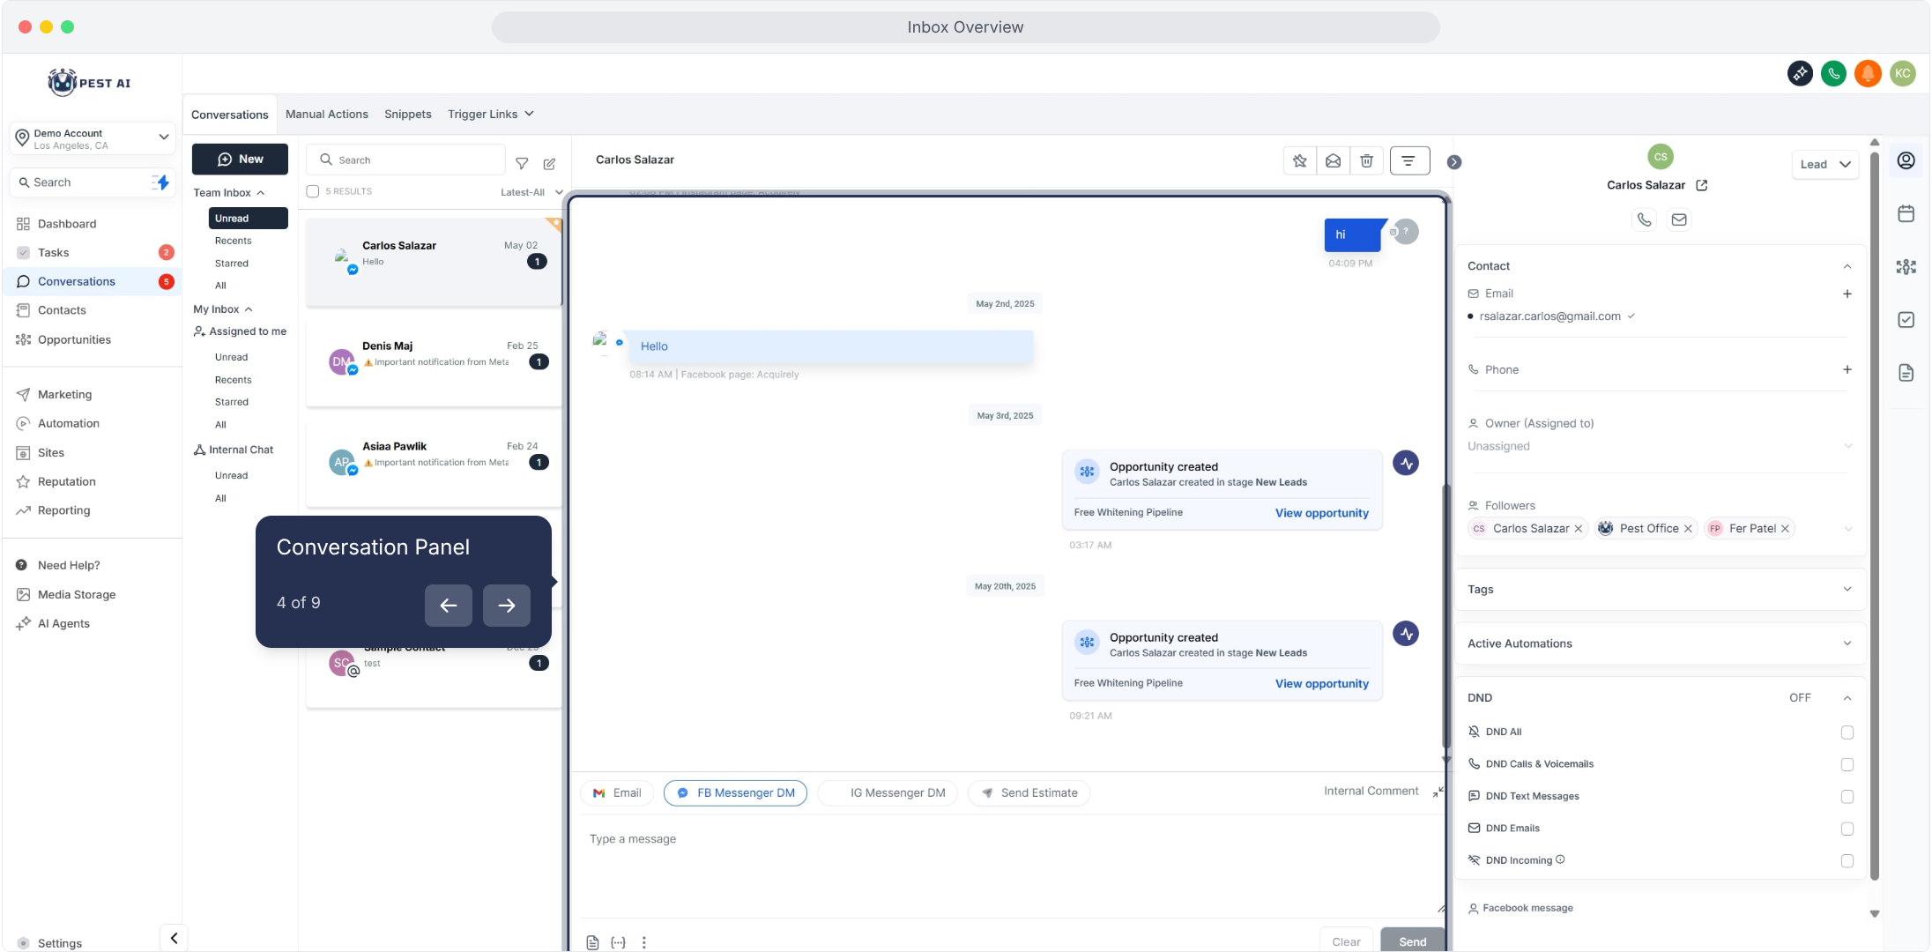Enable DND Text Messages checkbox
Image resolution: width=1932 pixels, height=952 pixels.
click(1847, 797)
